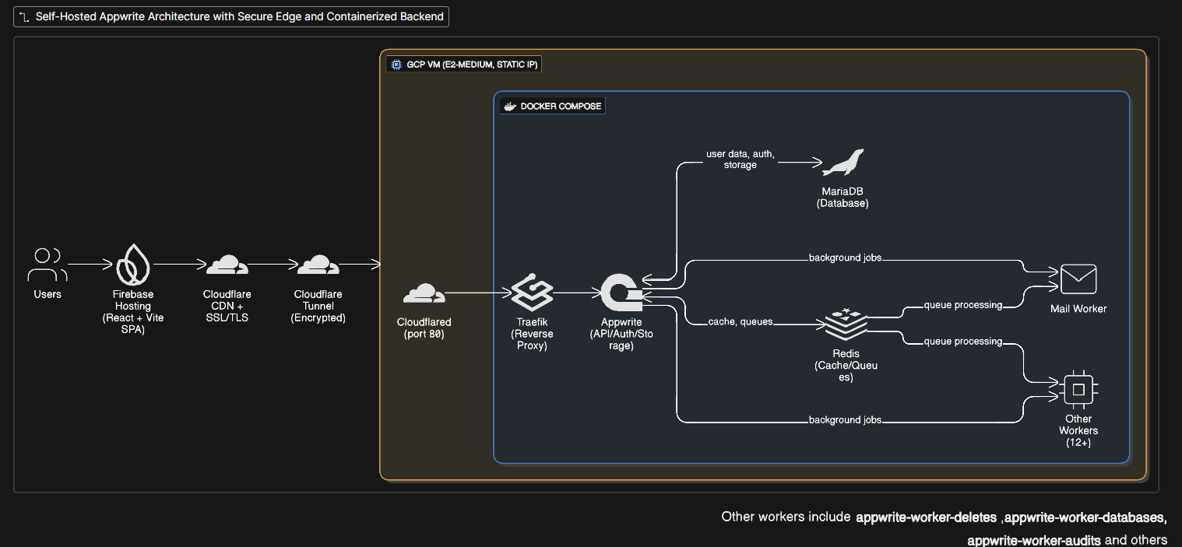
Task: Select the Redis cache icon
Action: click(x=846, y=324)
